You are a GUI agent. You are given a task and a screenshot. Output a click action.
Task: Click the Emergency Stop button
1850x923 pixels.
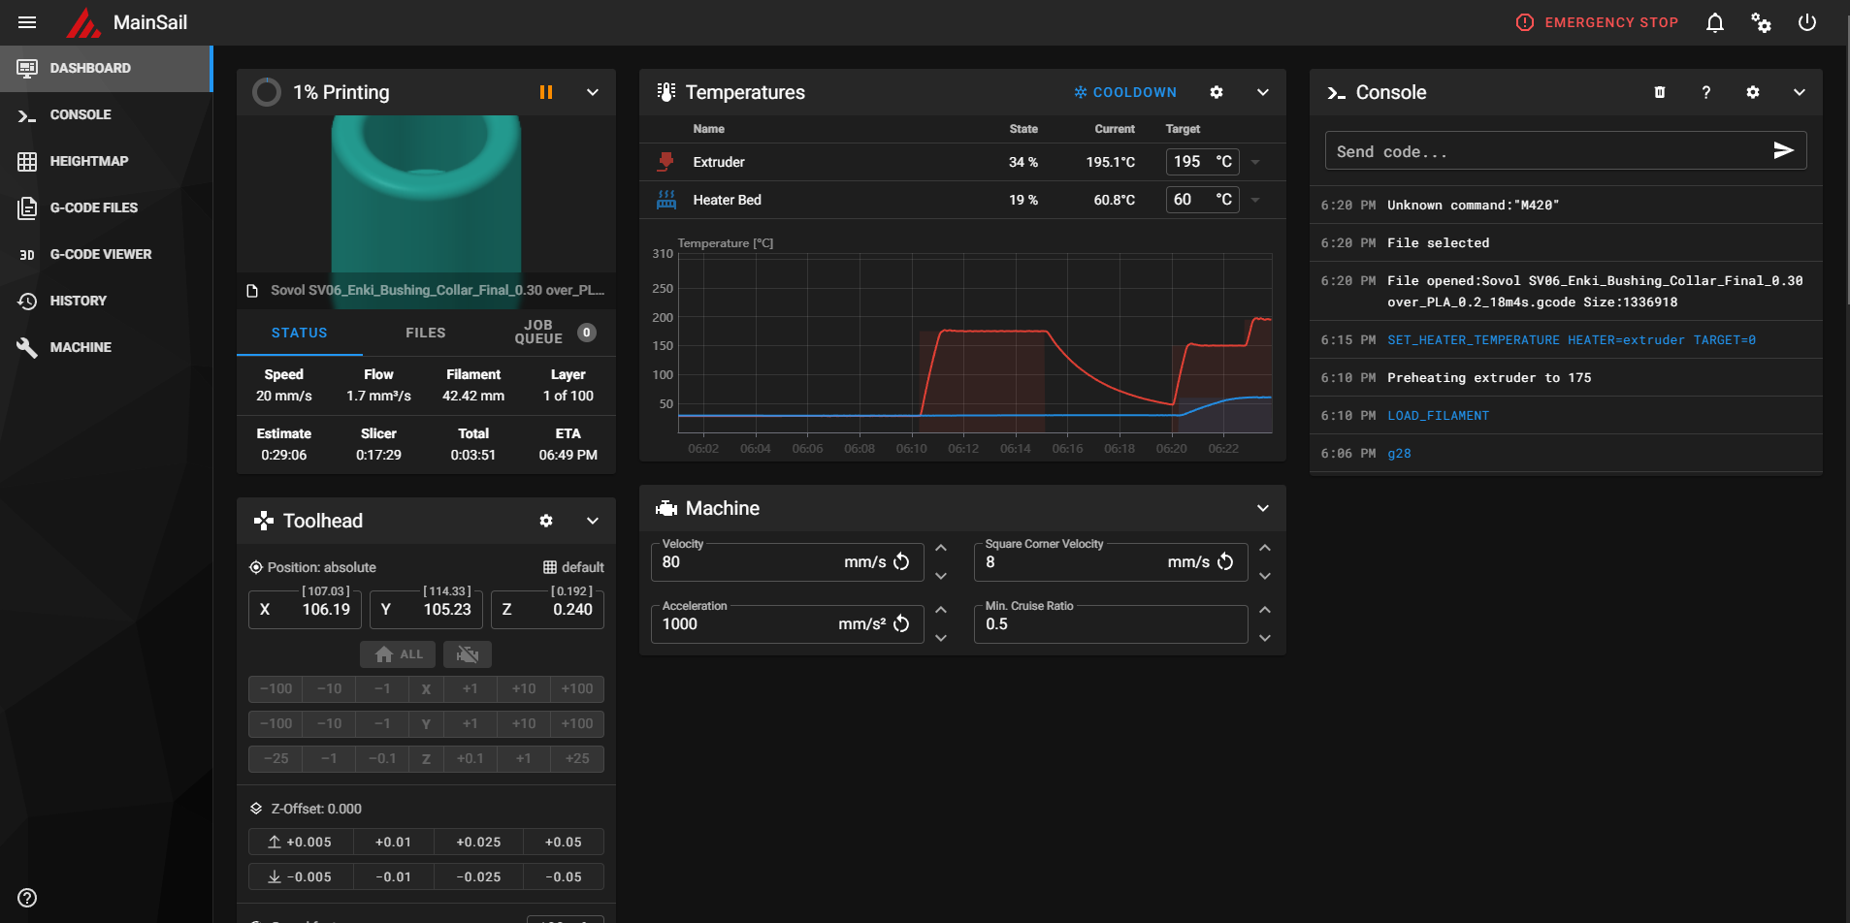click(1597, 22)
